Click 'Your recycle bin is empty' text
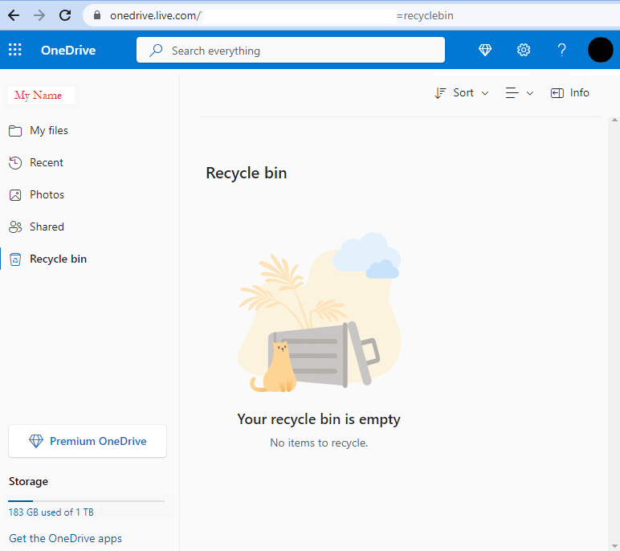 [x=319, y=419]
